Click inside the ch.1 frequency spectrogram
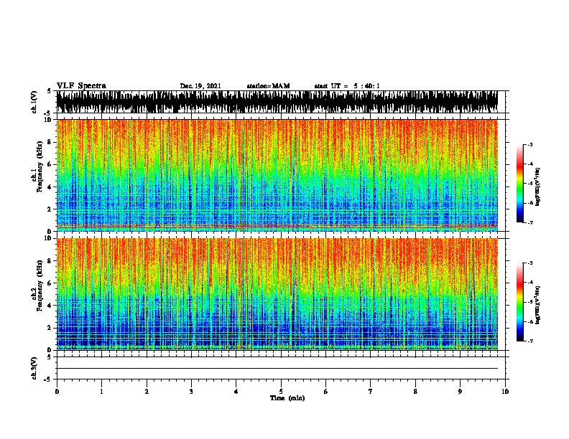Screen dimensions: 569x439 click(x=277, y=175)
